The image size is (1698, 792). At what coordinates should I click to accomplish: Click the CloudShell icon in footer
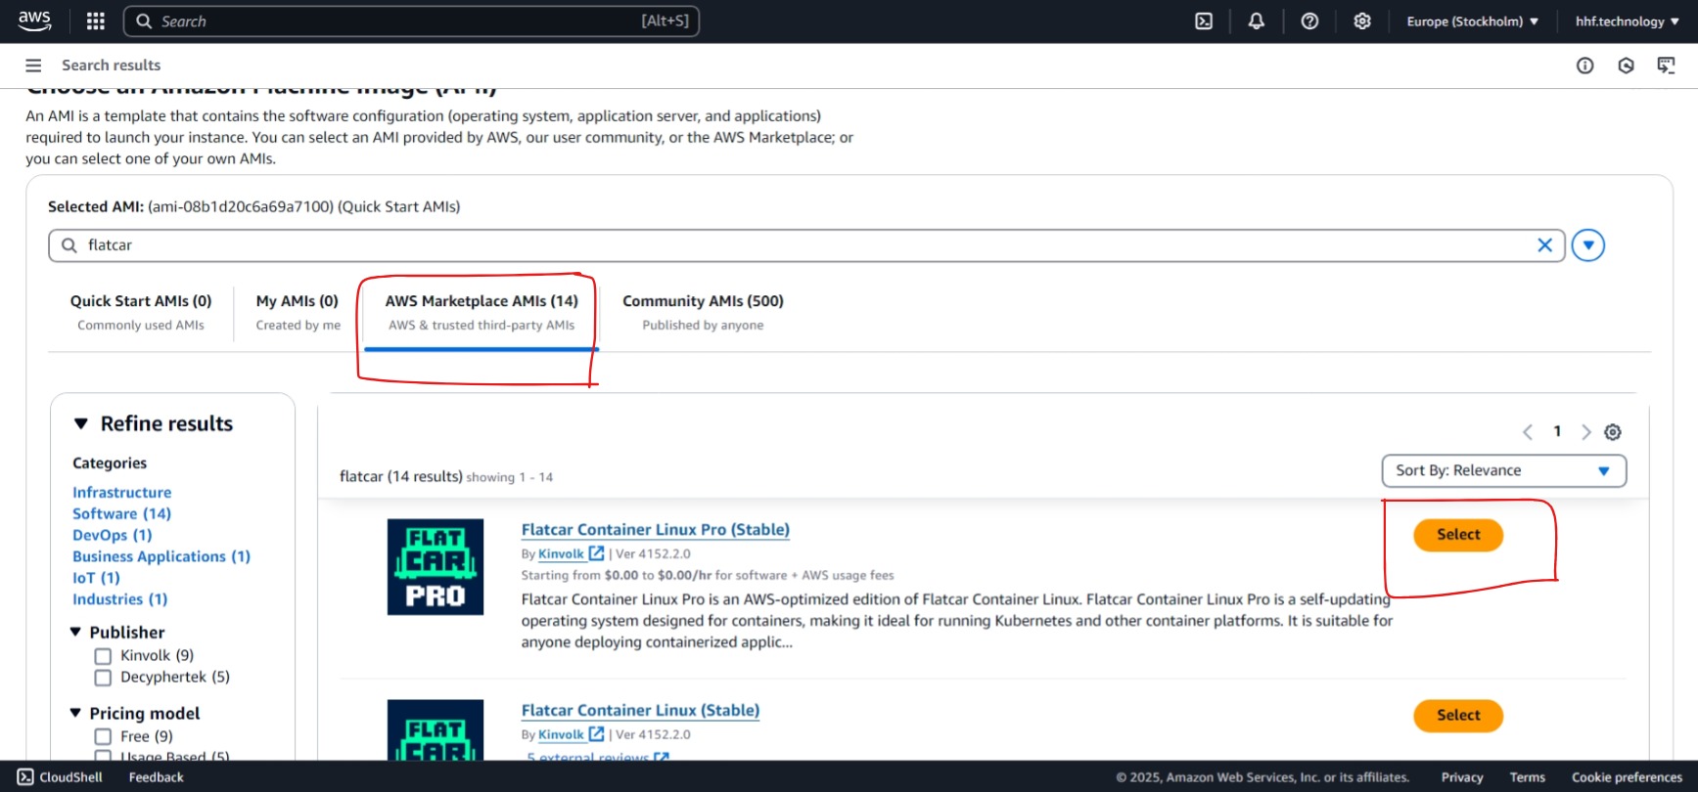coord(25,777)
